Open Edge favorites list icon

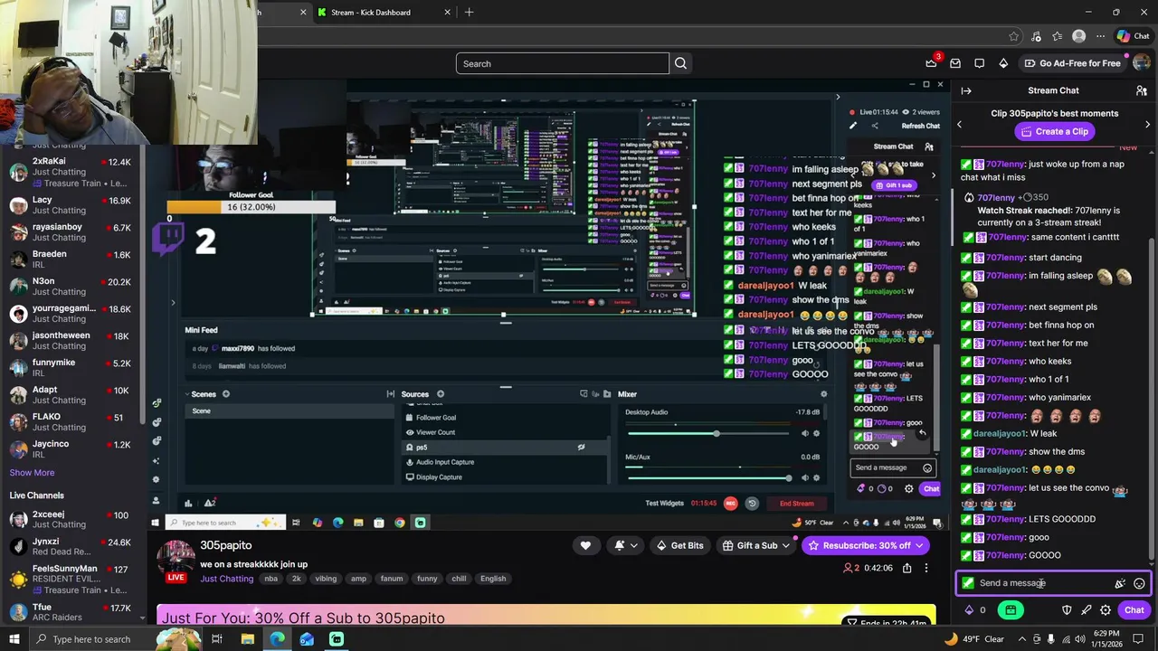(x=1058, y=36)
